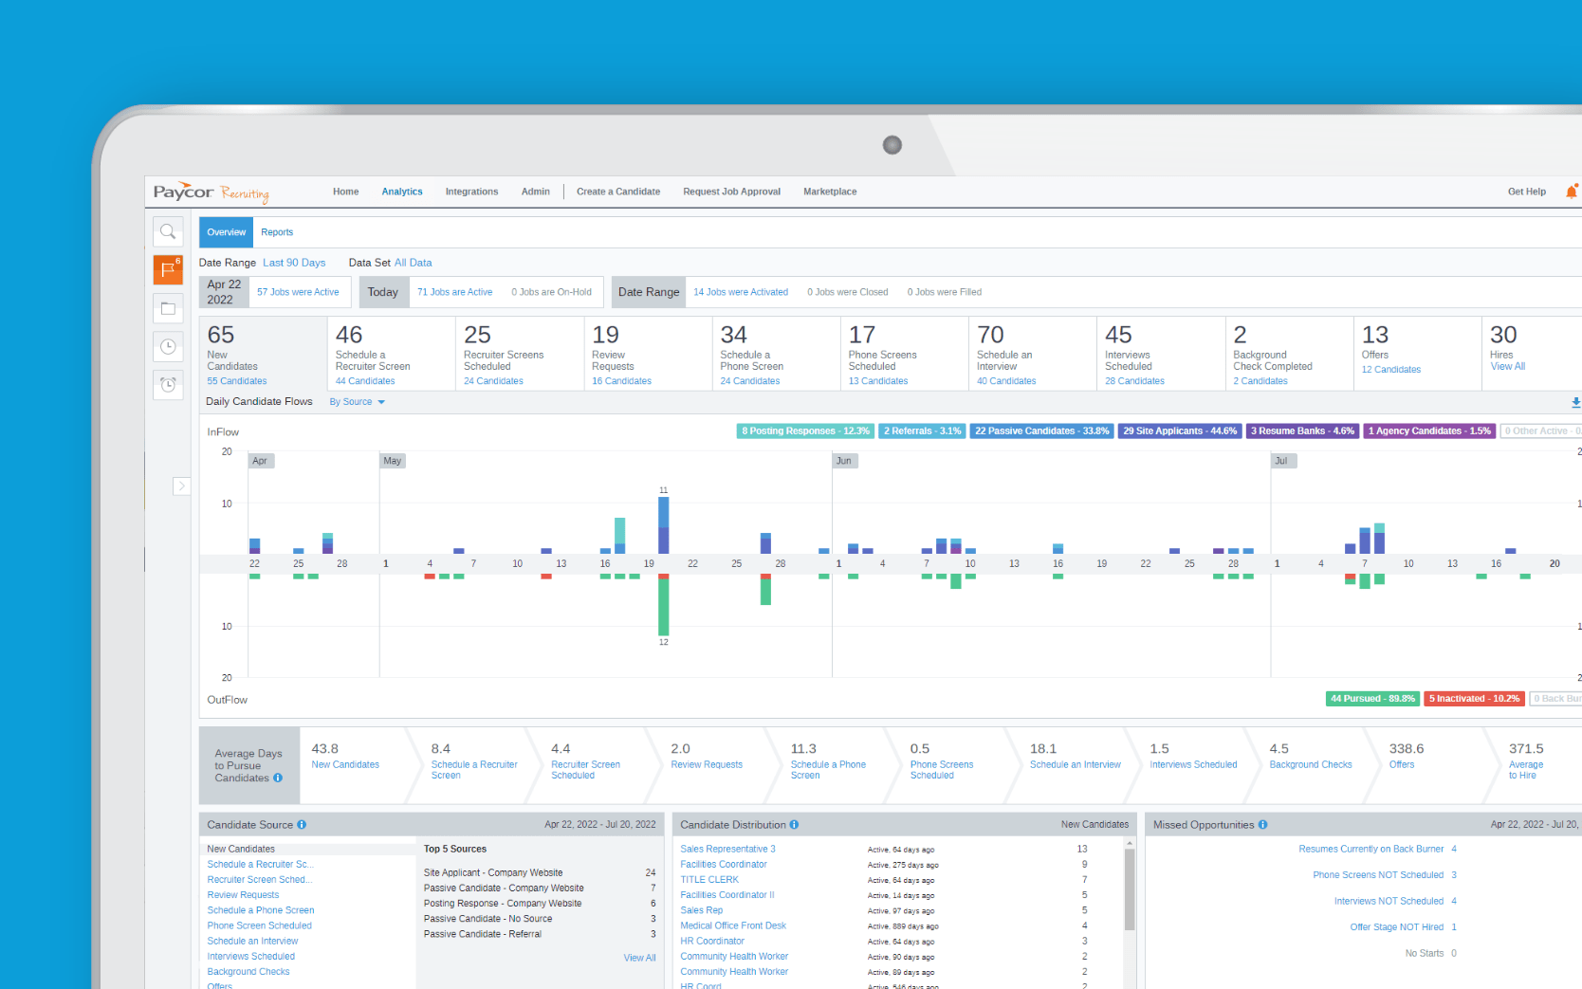Click Get Help
This screenshot has width=1582, height=989.
point(1526,192)
